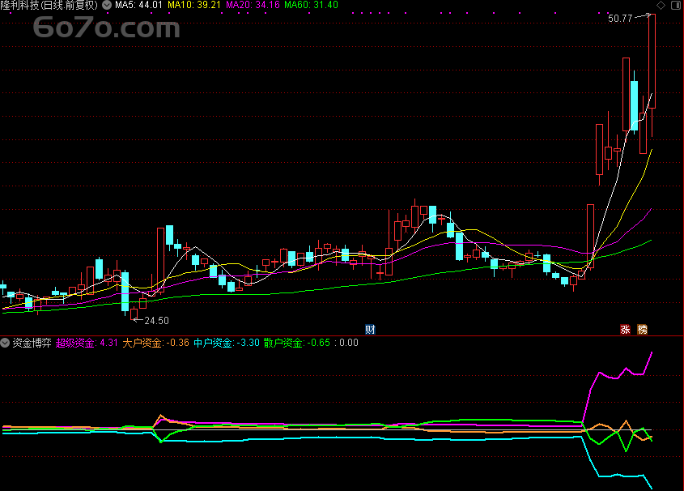The width and height of the screenshot is (684, 491).
Task: Click the 超级资金: 4.31 label
Action: (87, 343)
